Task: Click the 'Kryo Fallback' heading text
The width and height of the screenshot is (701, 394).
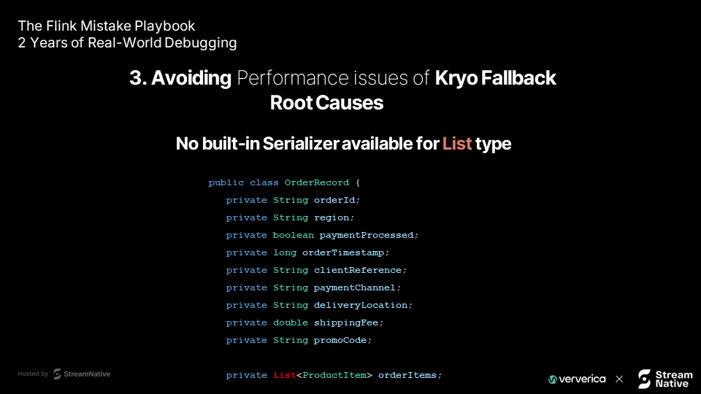Action: pos(495,78)
